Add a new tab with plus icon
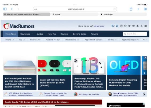This screenshot has height=108, width=151. 138,9
